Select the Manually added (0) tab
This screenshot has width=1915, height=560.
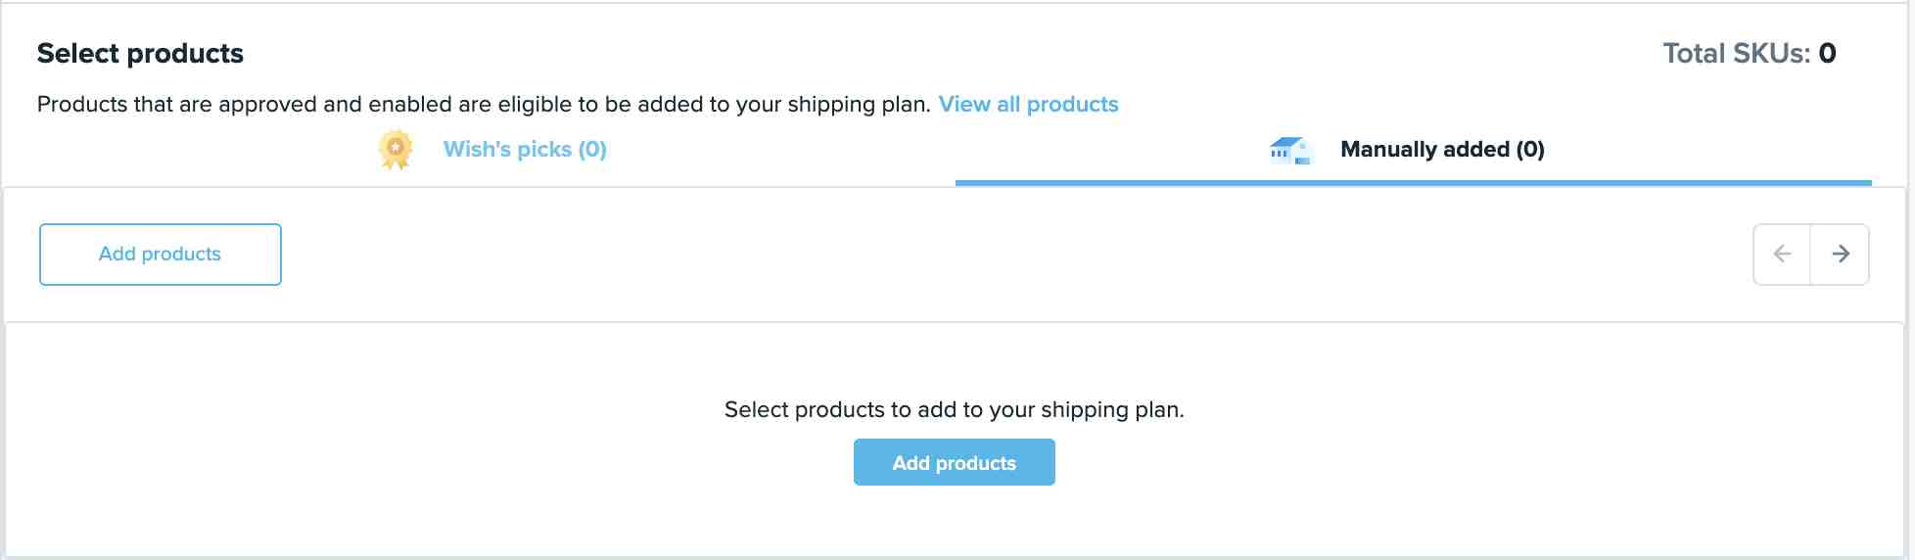tap(1442, 150)
